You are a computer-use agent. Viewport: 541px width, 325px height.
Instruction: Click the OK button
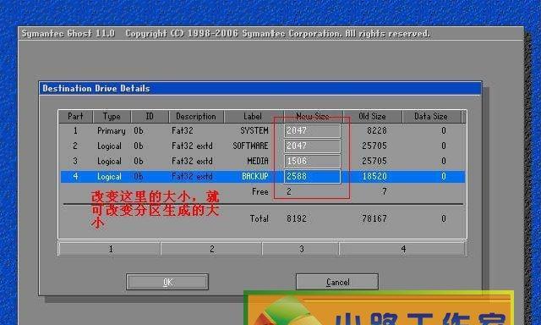(167, 282)
